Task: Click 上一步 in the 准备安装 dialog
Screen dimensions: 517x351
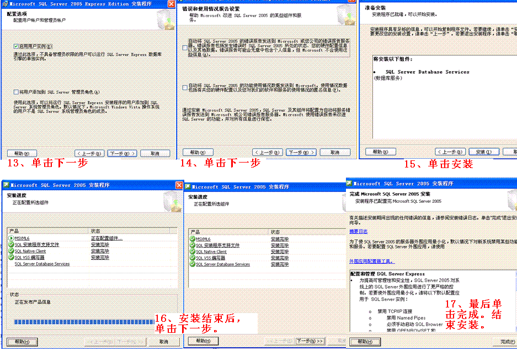Action: [450, 152]
